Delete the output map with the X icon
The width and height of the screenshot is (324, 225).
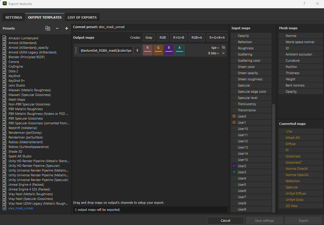pyautogui.click(x=223, y=53)
